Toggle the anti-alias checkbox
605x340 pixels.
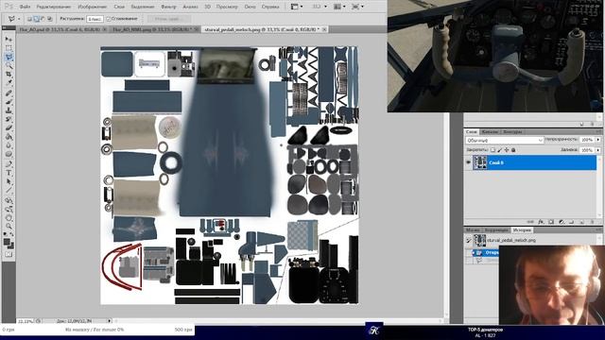(x=109, y=19)
